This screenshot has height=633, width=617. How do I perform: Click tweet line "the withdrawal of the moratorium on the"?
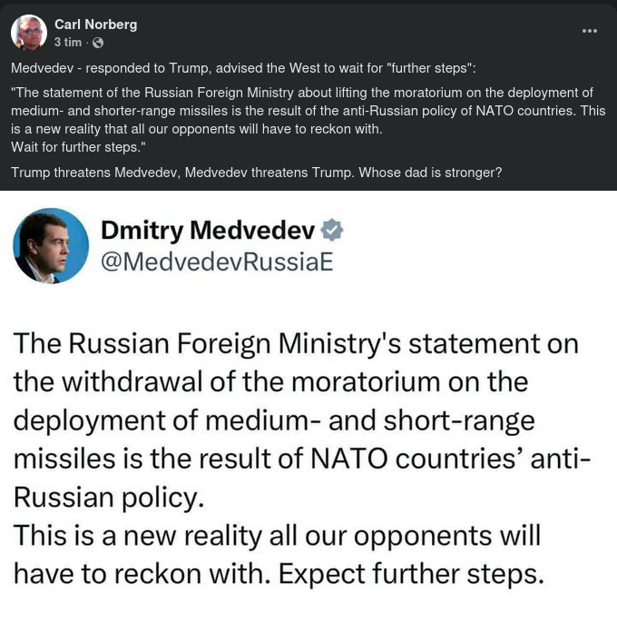click(x=270, y=381)
